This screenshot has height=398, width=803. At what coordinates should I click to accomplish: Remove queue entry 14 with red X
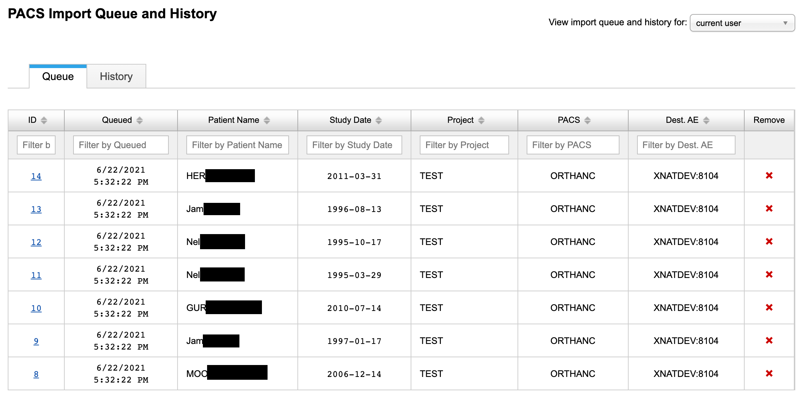pos(769,175)
